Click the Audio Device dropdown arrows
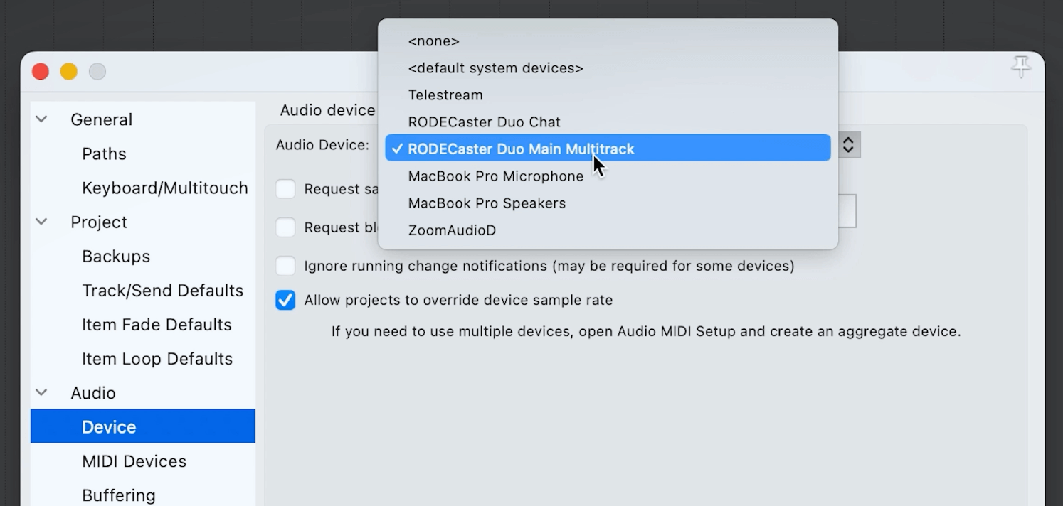 tap(848, 145)
